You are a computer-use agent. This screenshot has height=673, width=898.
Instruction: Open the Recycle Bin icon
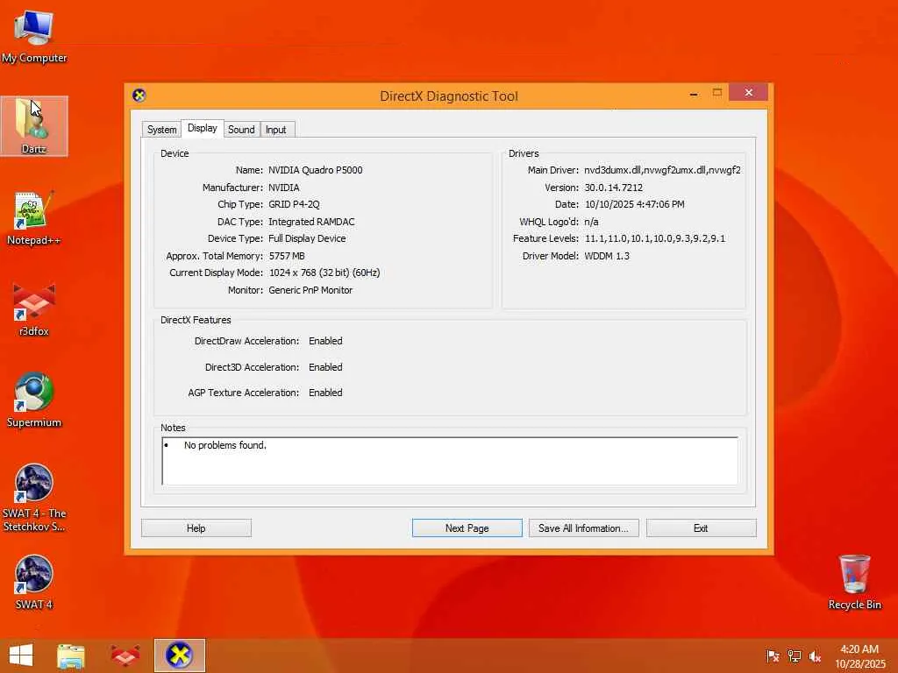[x=854, y=582]
